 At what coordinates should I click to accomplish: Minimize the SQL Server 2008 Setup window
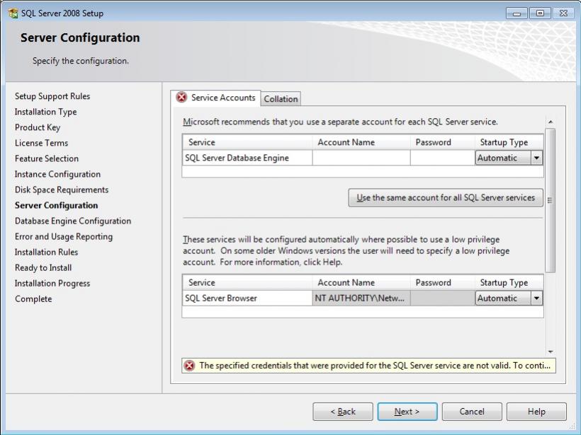(517, 13)
